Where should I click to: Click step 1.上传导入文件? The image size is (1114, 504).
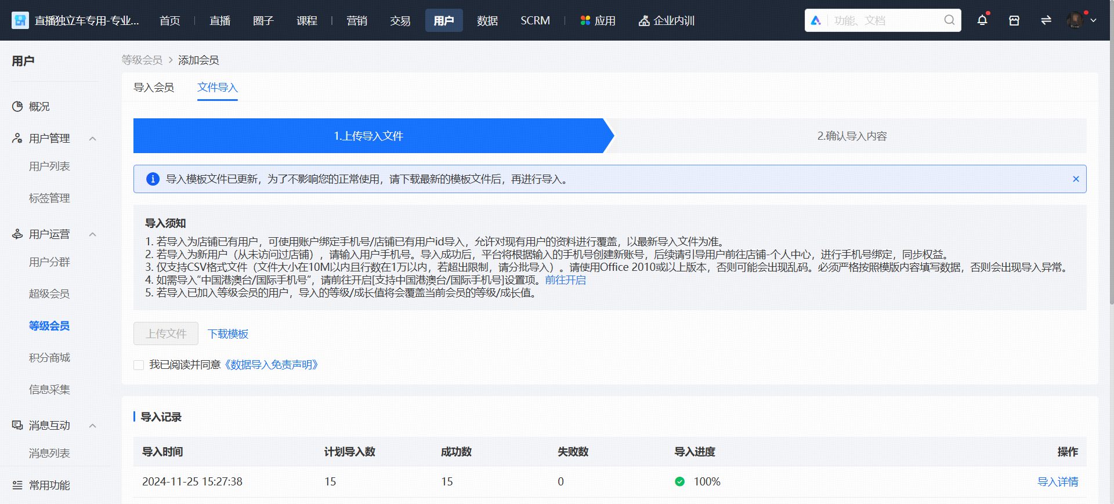[368, 136]
